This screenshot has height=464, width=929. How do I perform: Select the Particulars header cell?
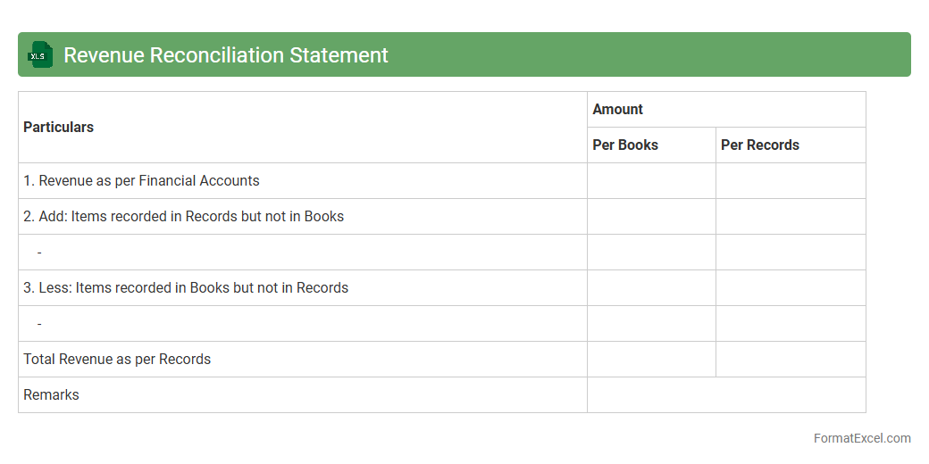click(59, 128)
